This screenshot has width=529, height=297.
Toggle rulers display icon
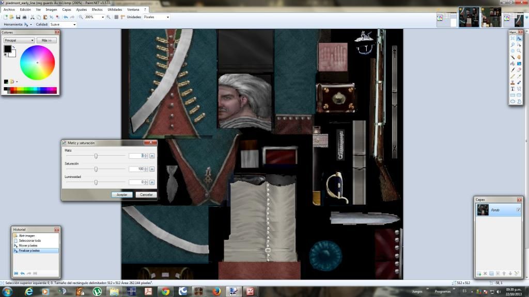coord(123,17)
